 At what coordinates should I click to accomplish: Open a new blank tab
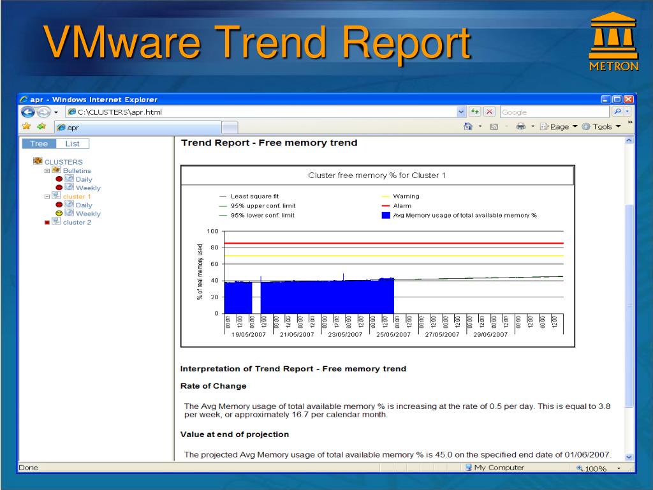230,127
